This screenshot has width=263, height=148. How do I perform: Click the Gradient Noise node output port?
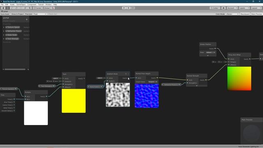[129, 78]
